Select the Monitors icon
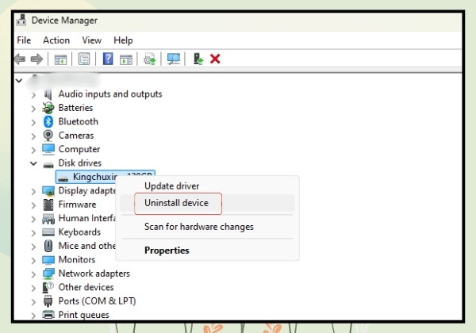Image resolution: width=476 pixels, height=333 pixels. pyautogui.click(x=48, y=260)
